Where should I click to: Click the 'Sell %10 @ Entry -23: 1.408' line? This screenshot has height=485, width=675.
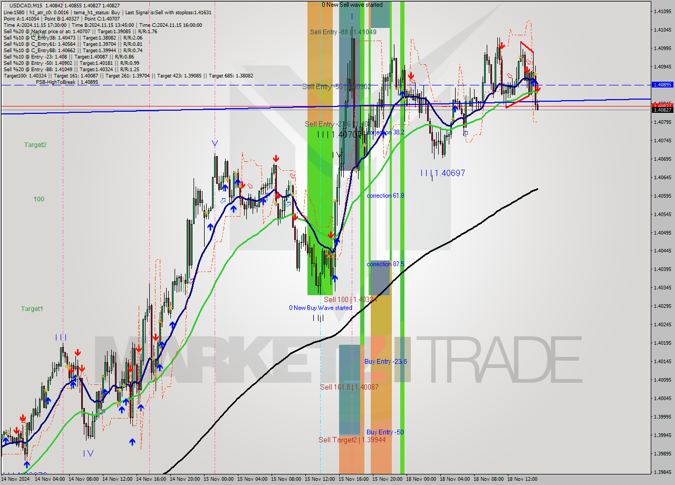pos(69,56)
